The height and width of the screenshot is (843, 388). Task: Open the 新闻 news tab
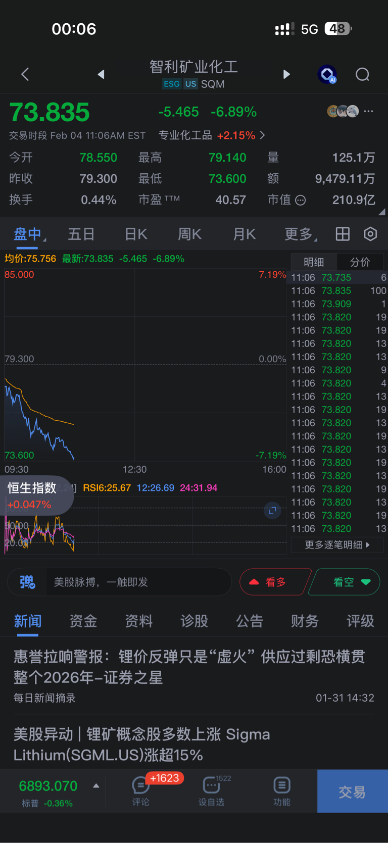click(27, 621)
